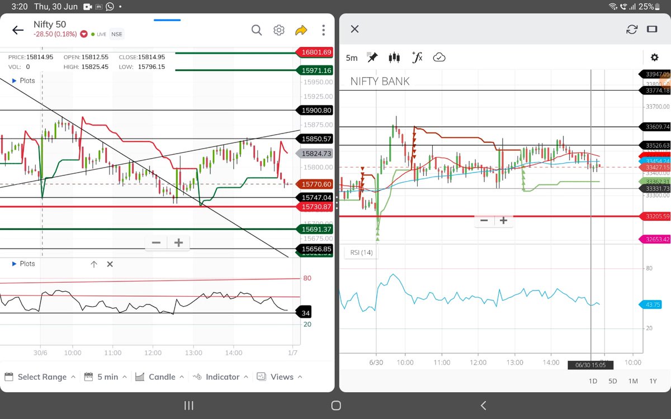
Task: Refresh the Nifty Bank chart
Action: pyautogui.click(x=632, y=29)
